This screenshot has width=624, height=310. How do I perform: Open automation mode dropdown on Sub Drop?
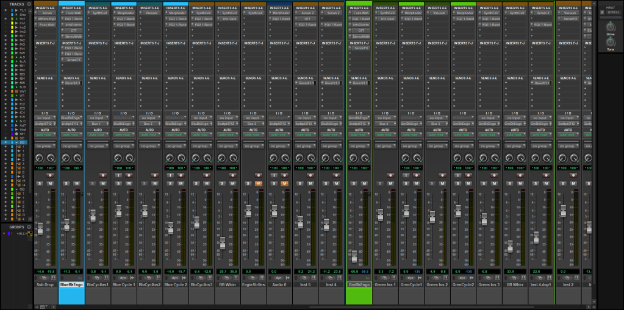pyautogui.click(x=45, y=135)
